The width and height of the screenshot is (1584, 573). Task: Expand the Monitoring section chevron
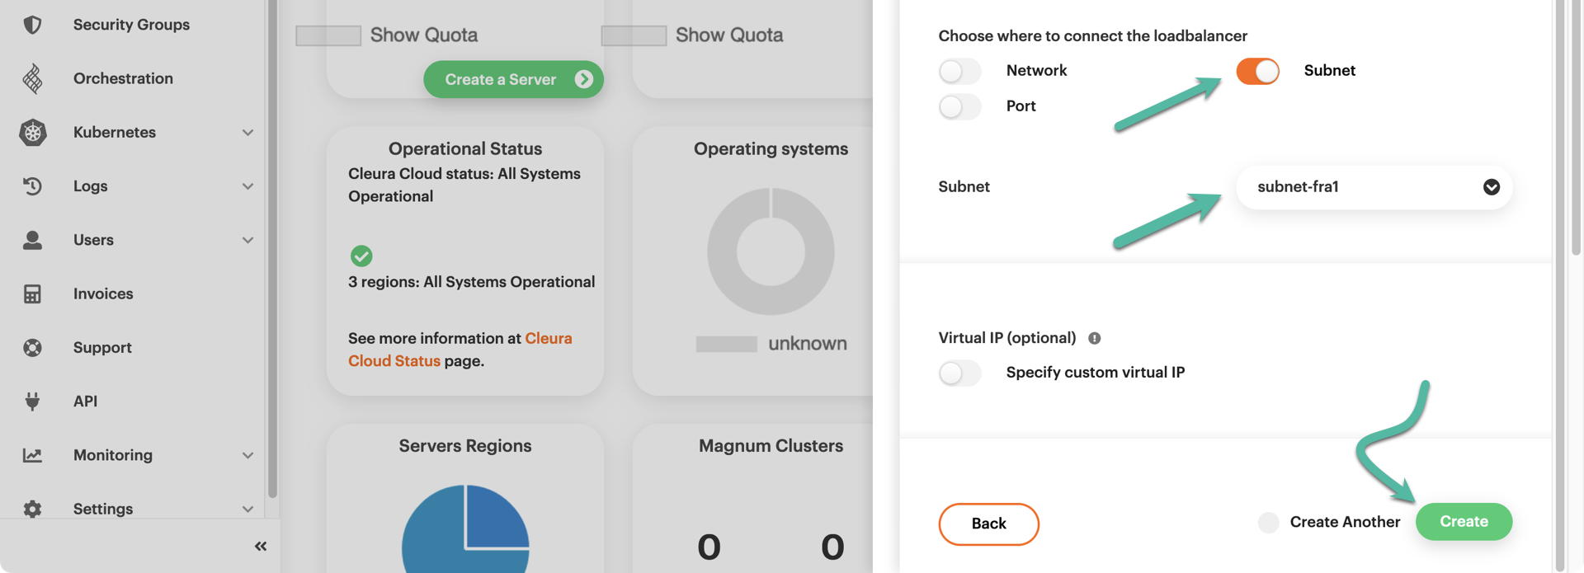coord(247,455)
